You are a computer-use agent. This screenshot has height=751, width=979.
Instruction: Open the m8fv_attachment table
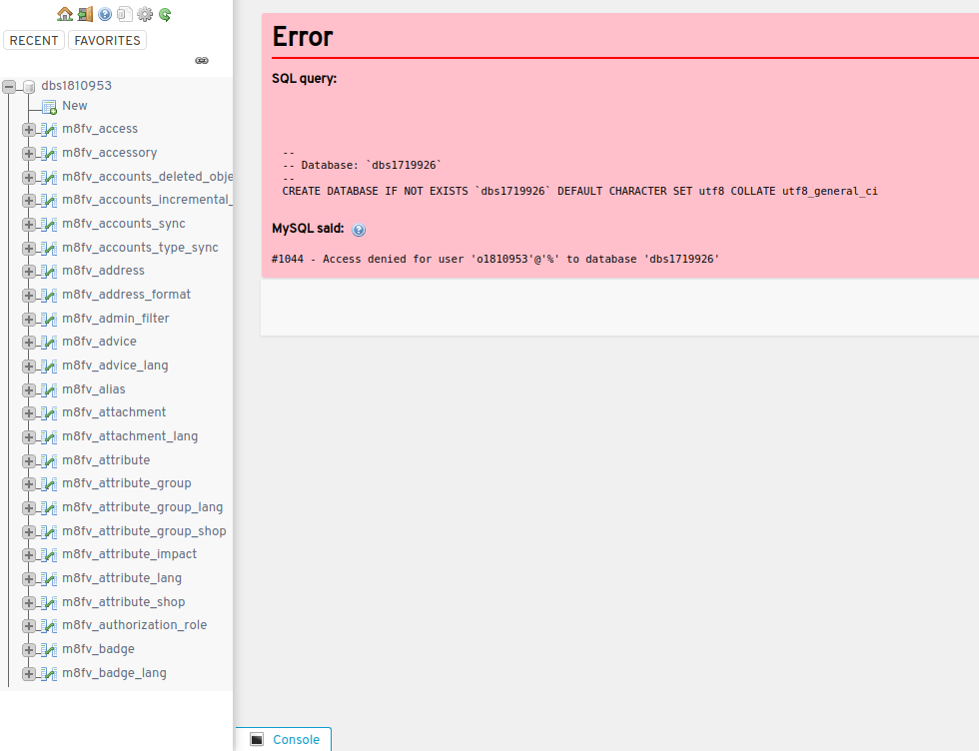(114, 412)
